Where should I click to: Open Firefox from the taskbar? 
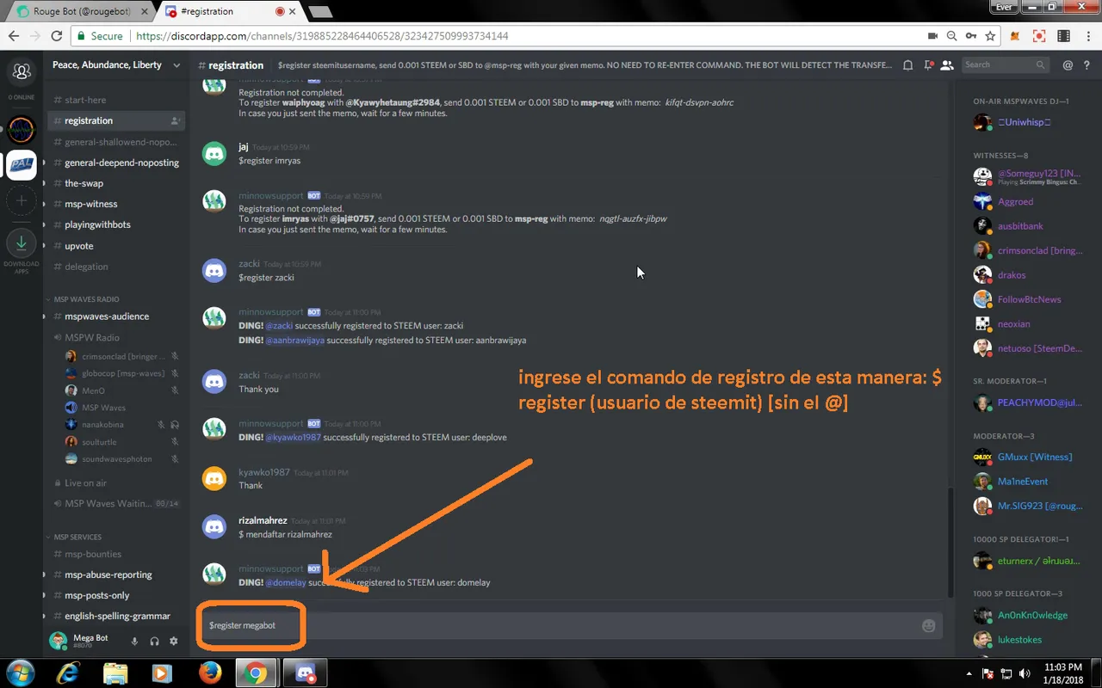click(209, 673)
